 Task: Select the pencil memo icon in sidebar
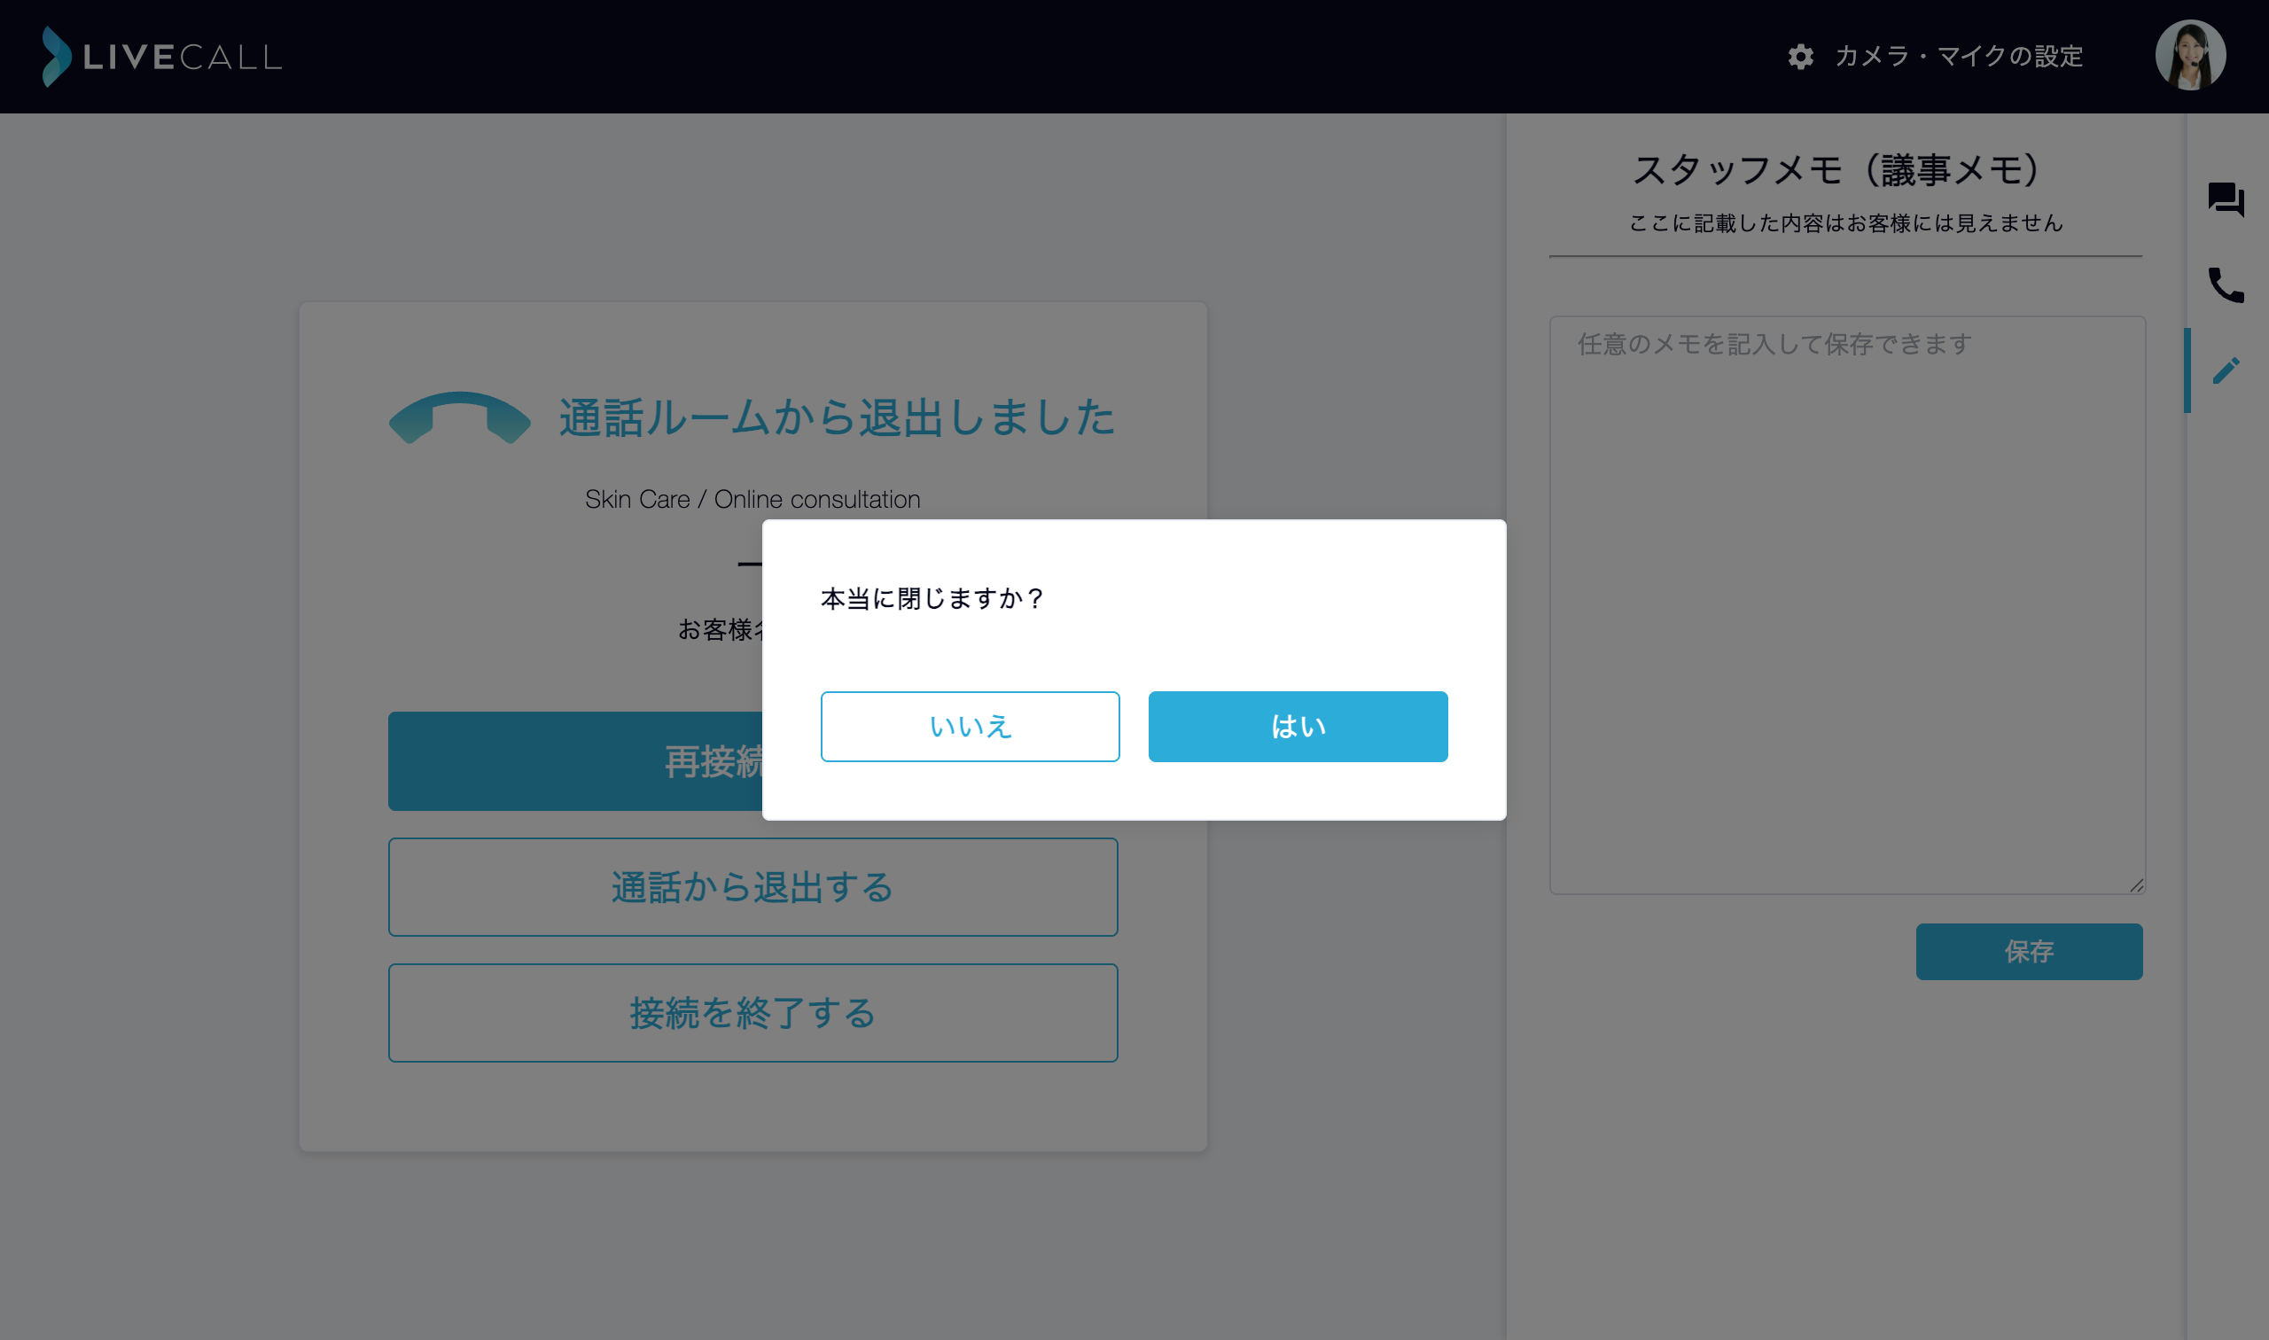tap(2226, 370)
